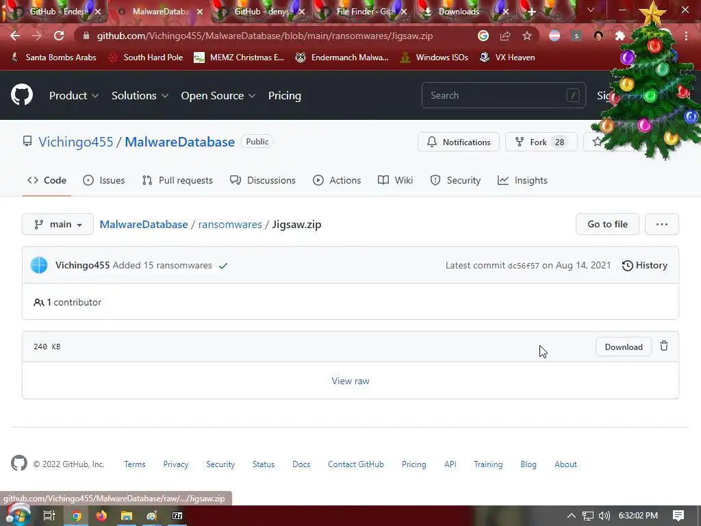Switch to the File Finder tab
The image size is (701, 526).
tap(364, 12)
